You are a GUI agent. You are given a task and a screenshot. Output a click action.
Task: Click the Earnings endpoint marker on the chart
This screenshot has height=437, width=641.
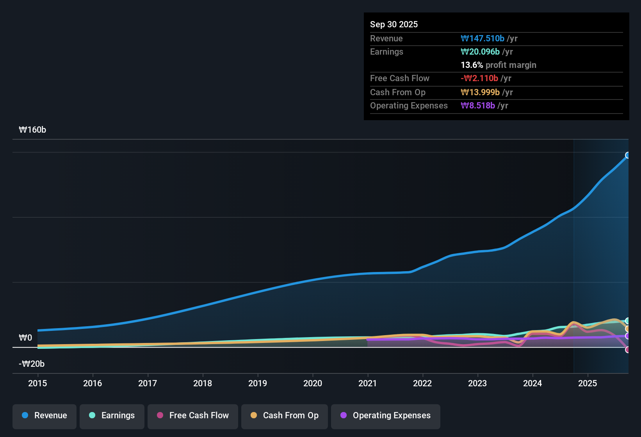628,321
